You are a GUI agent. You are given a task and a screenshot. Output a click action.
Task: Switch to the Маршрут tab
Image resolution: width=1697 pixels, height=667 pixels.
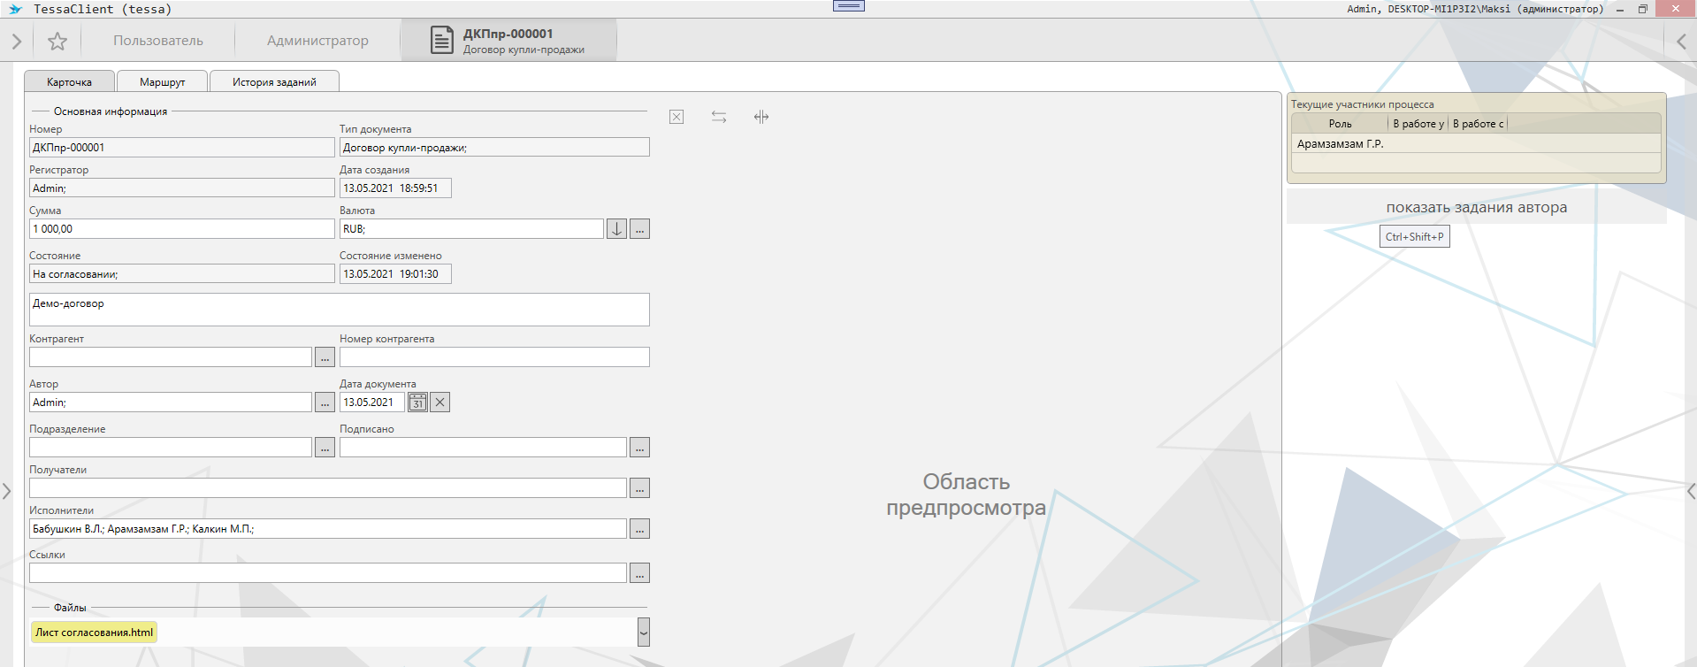coord(163,82)
